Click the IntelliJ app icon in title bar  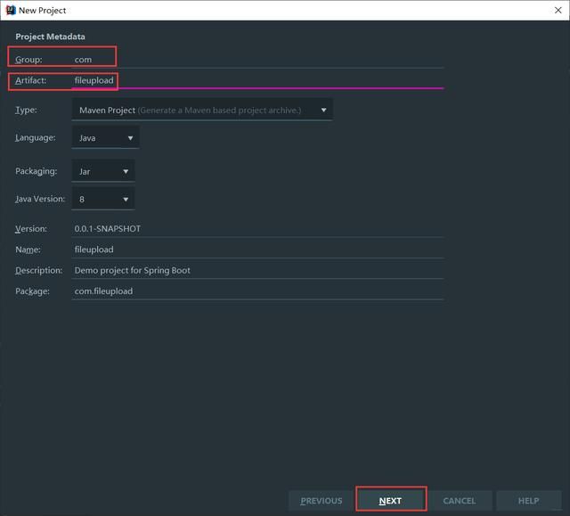pyautogui.click(x=11, y=10)
